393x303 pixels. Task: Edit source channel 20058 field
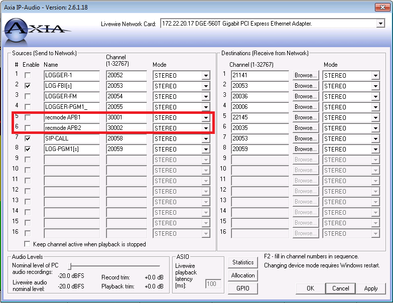[x=126, y=138]
